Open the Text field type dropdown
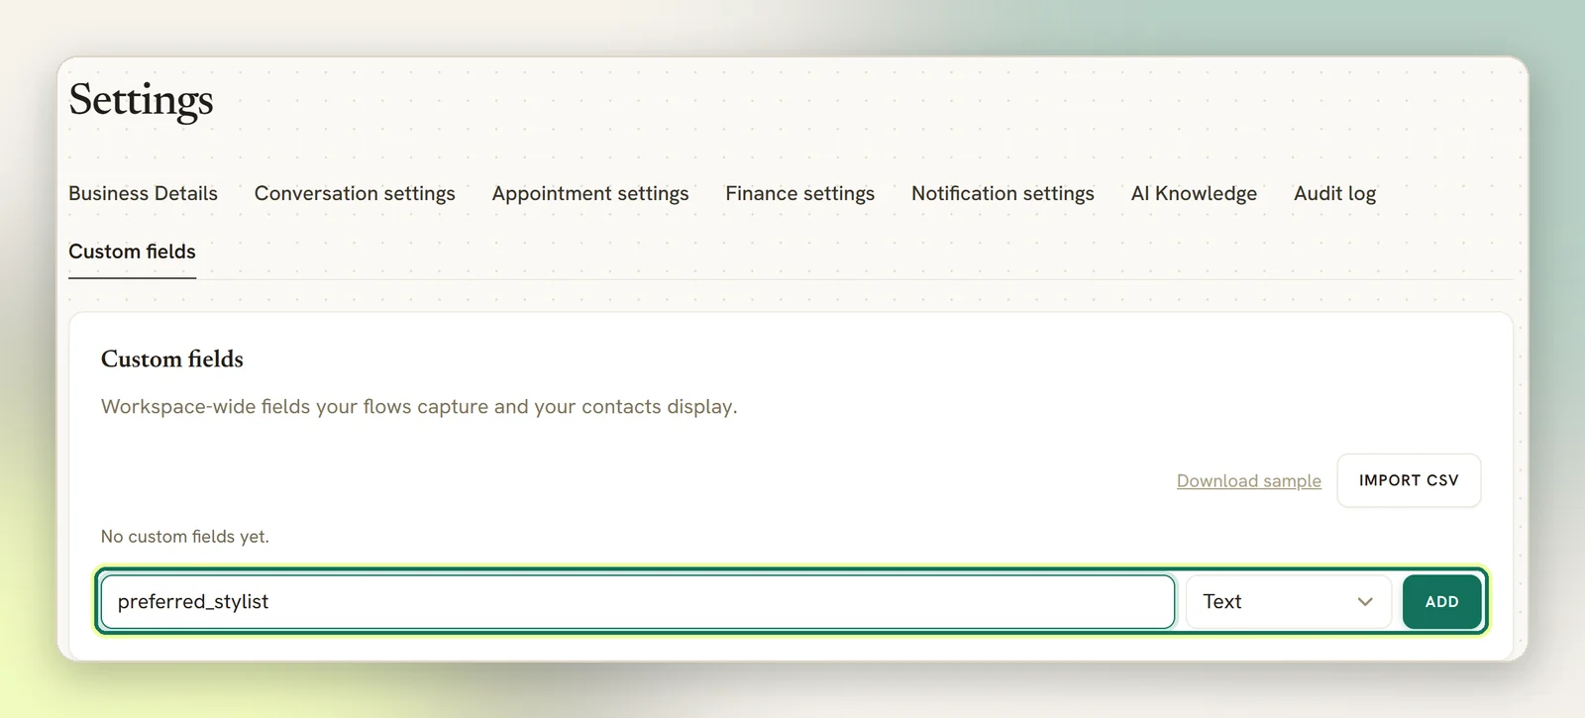This screenshot has width=1585, height=718. tap(1288, 602)
